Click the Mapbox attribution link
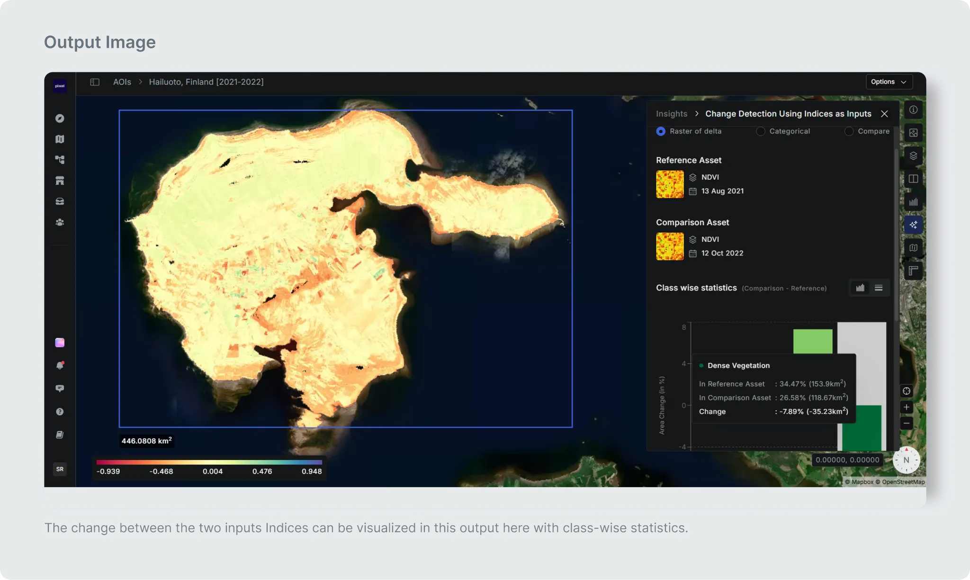This screenshot has height=580, width=970. pos(859,482)
